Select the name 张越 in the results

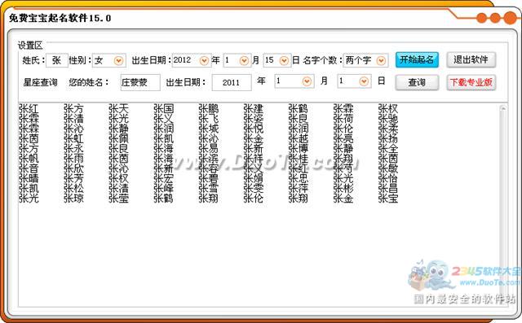tap(299, 138)
